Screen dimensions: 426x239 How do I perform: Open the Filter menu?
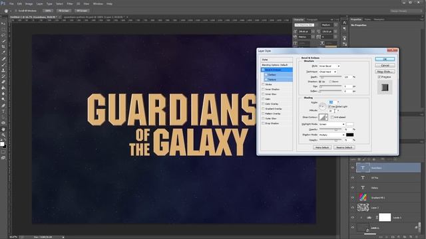[x=70, y=4]
